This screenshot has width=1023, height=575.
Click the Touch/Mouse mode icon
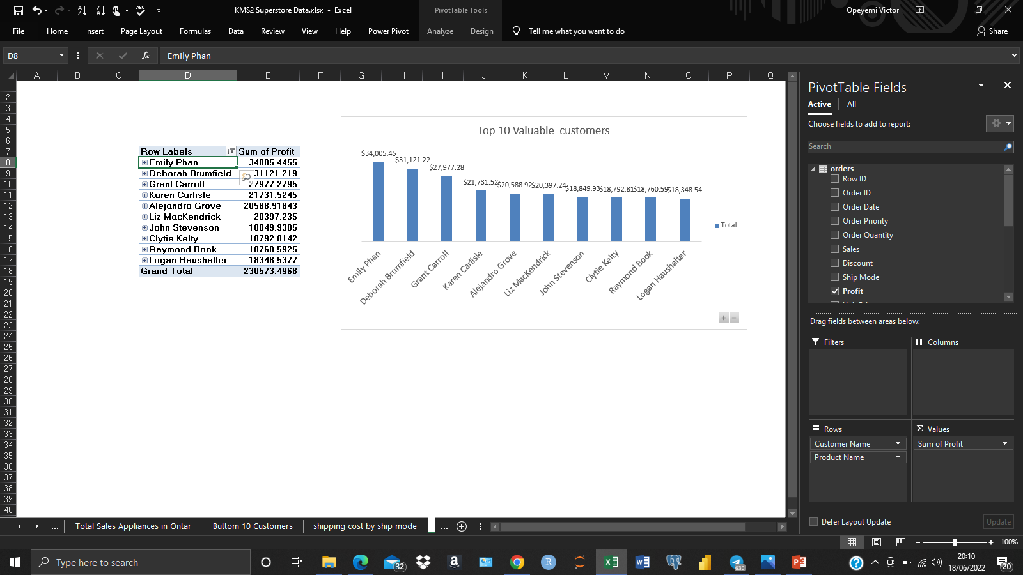pos(116,10)
